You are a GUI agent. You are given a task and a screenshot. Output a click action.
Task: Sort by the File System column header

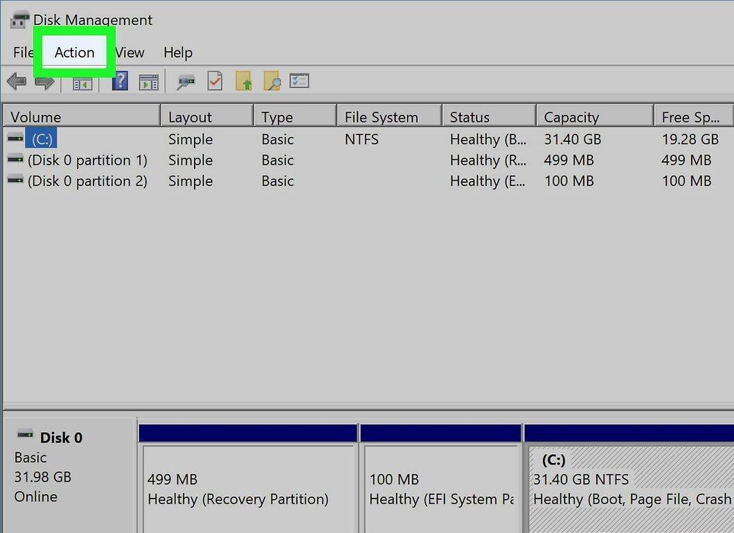[389, 116]
